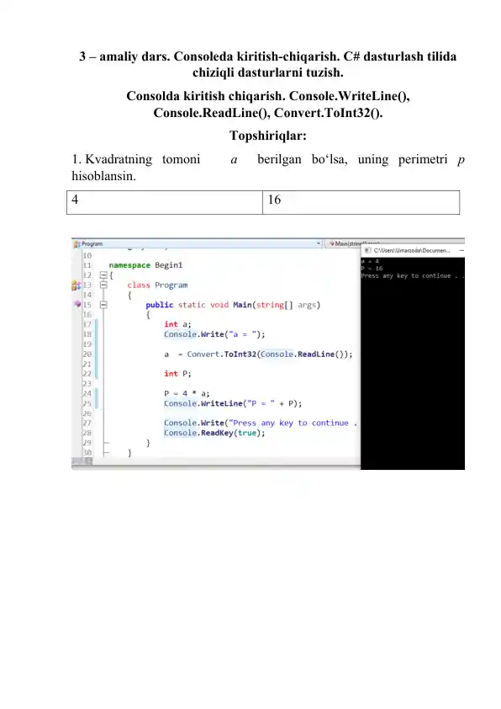Image resolution: width=501 pixels, height=709 pixels.
Task: Click inside the black console output area
Action: pyautogui.click(x=413, y=370)
